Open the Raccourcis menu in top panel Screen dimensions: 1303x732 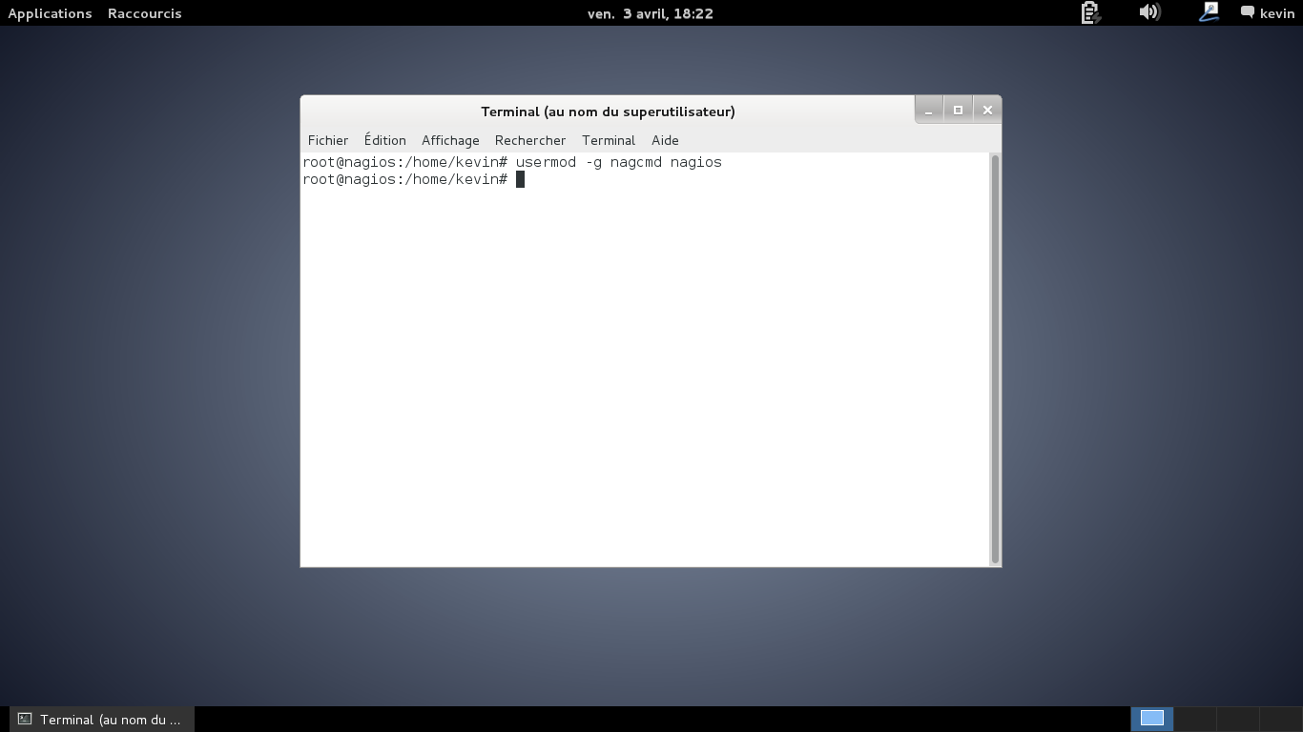tap(145, 13)
